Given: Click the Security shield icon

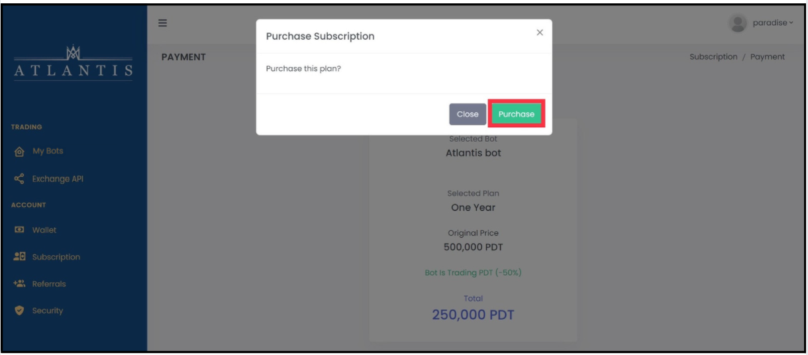Looking at the screenshot, I should (x=18, y=311).
